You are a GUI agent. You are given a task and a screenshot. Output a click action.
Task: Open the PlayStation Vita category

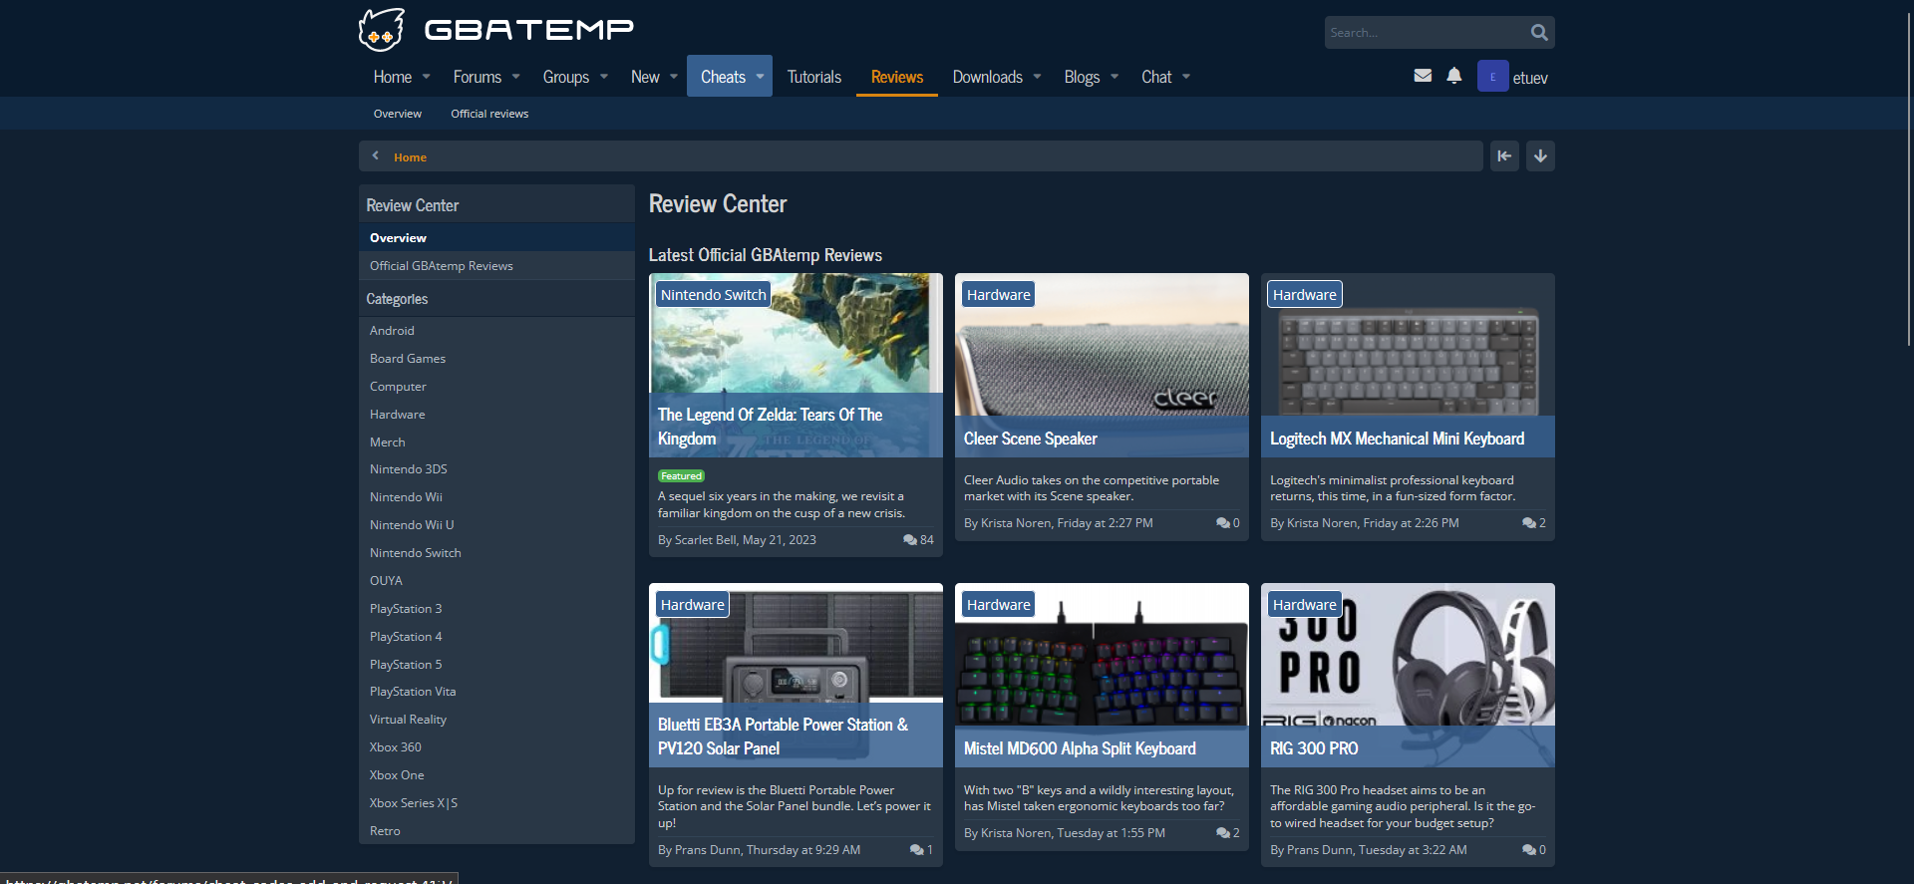coord(413,692)
